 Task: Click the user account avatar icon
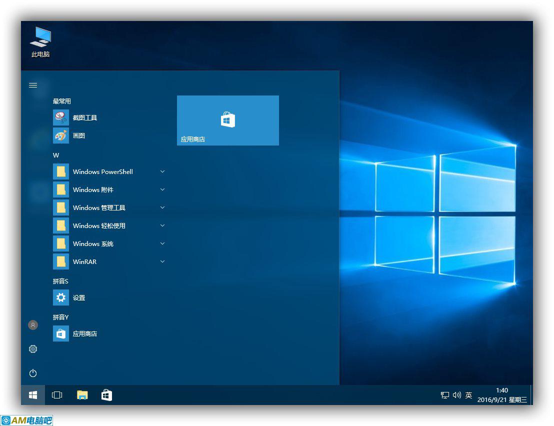[33, 325]
